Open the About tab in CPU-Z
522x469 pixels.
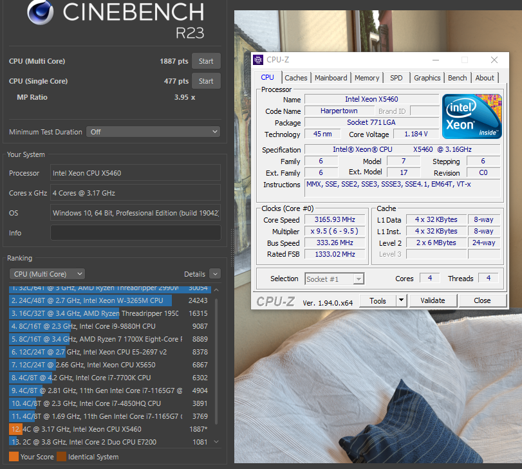click(485, 78)
